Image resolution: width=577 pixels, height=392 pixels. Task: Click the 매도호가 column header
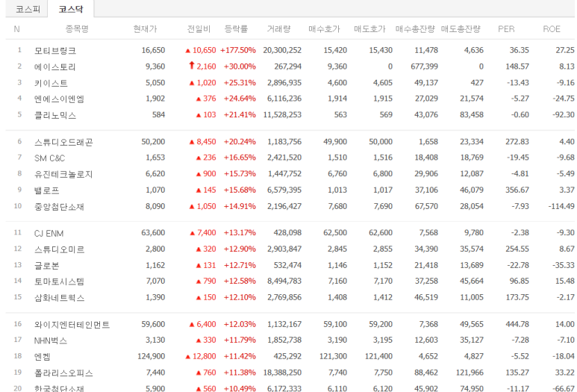pos(369,28)
